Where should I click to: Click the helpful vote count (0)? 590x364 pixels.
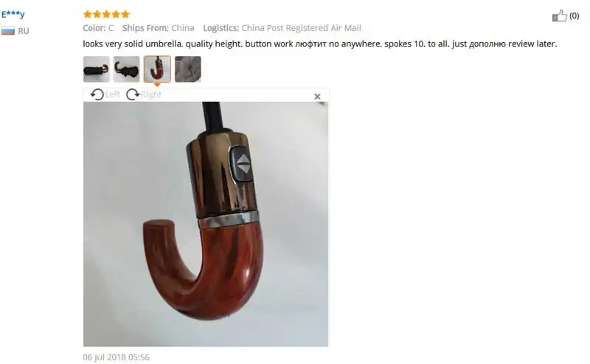tap(575, 15)
